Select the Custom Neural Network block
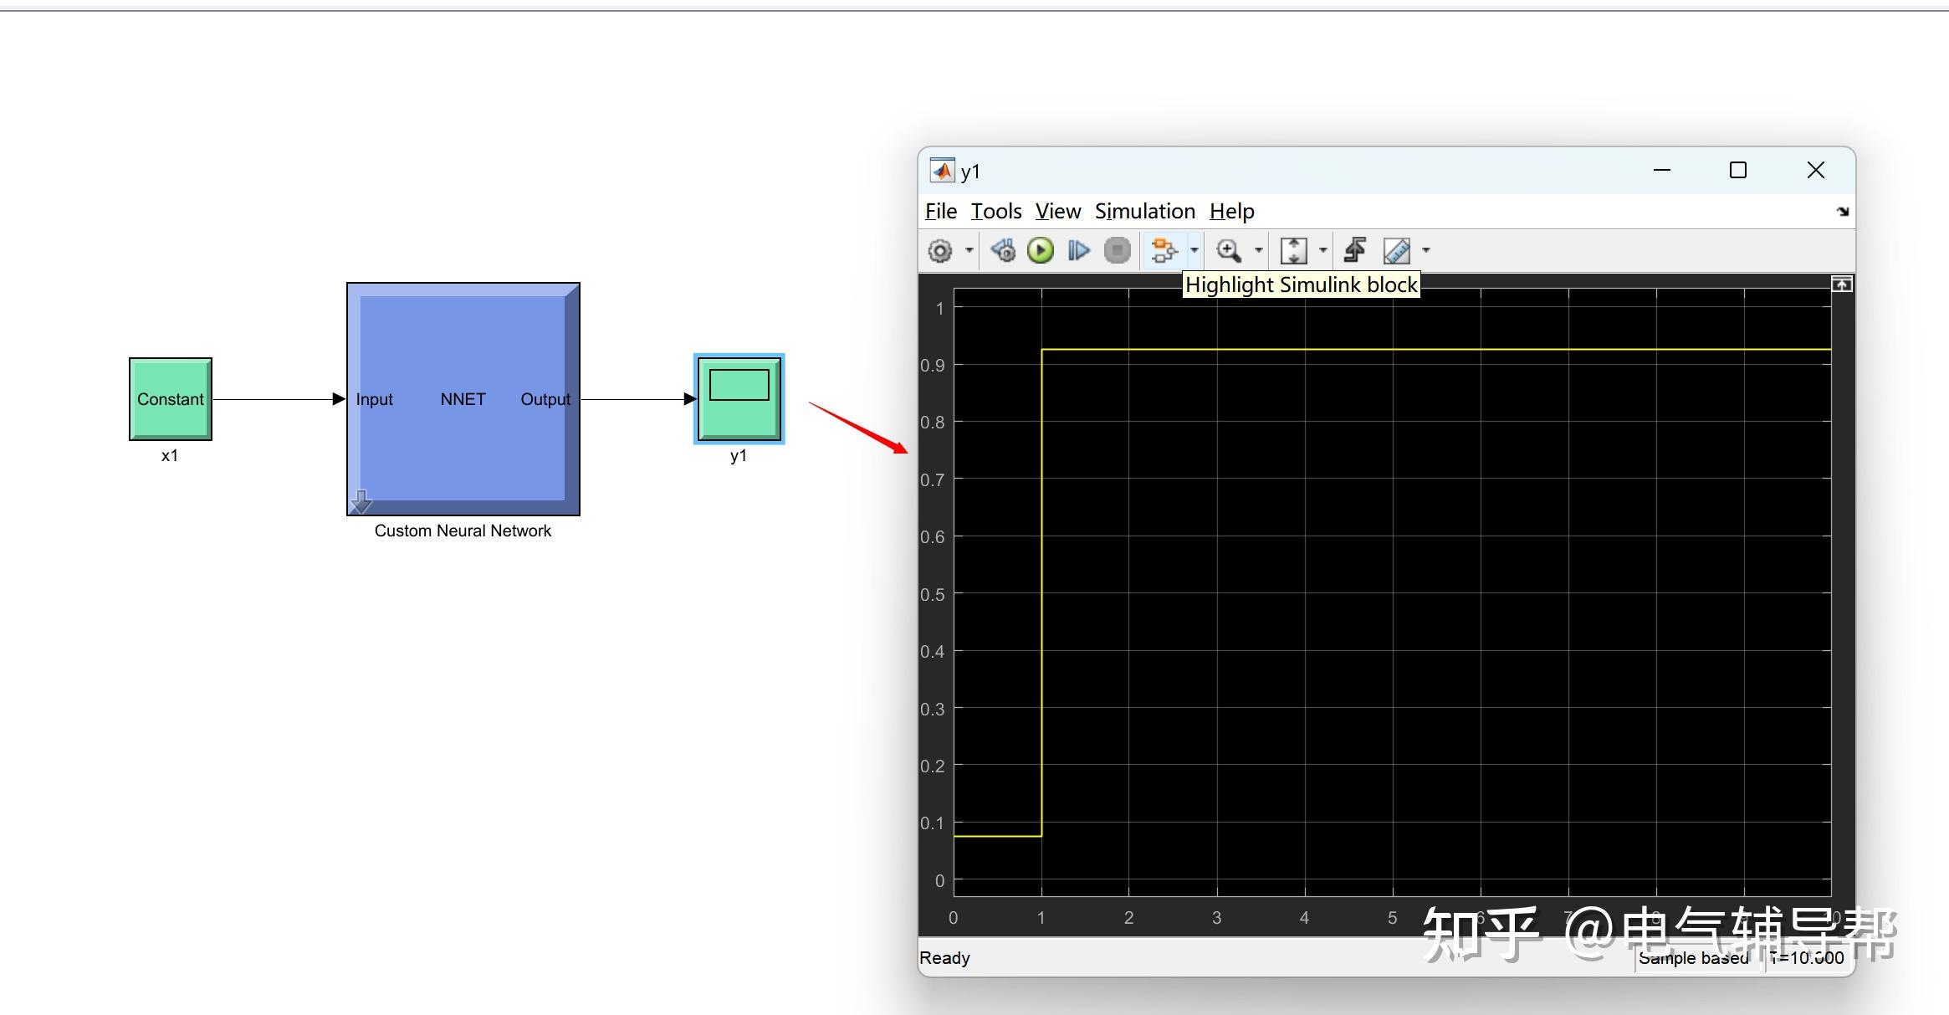 click(463, 399)
